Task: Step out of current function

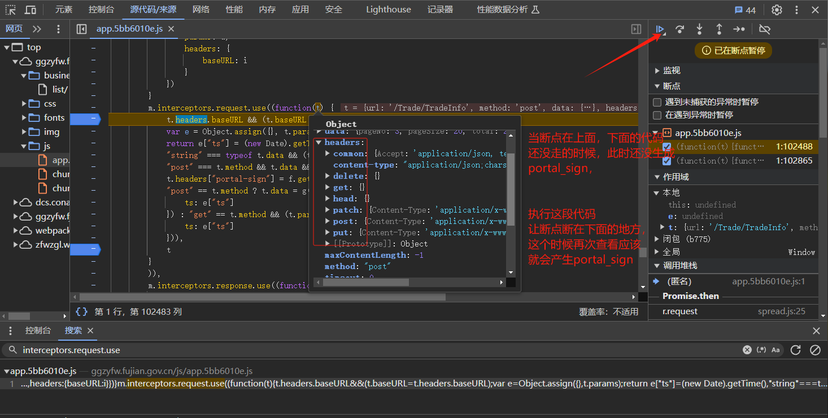Action: (x=719, y=29)
